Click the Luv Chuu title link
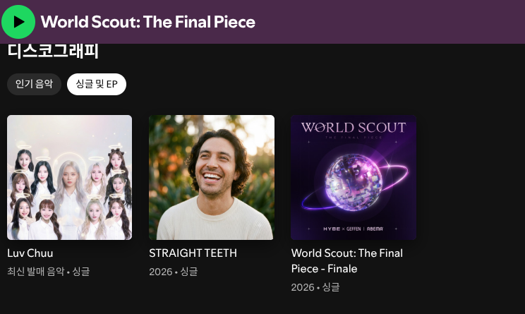 [30, 253]
